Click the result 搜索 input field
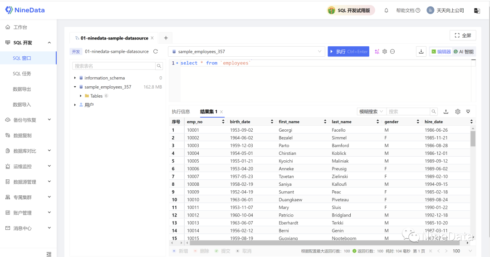This screenshot has width=490, height=257. click(x=408, y=112)
